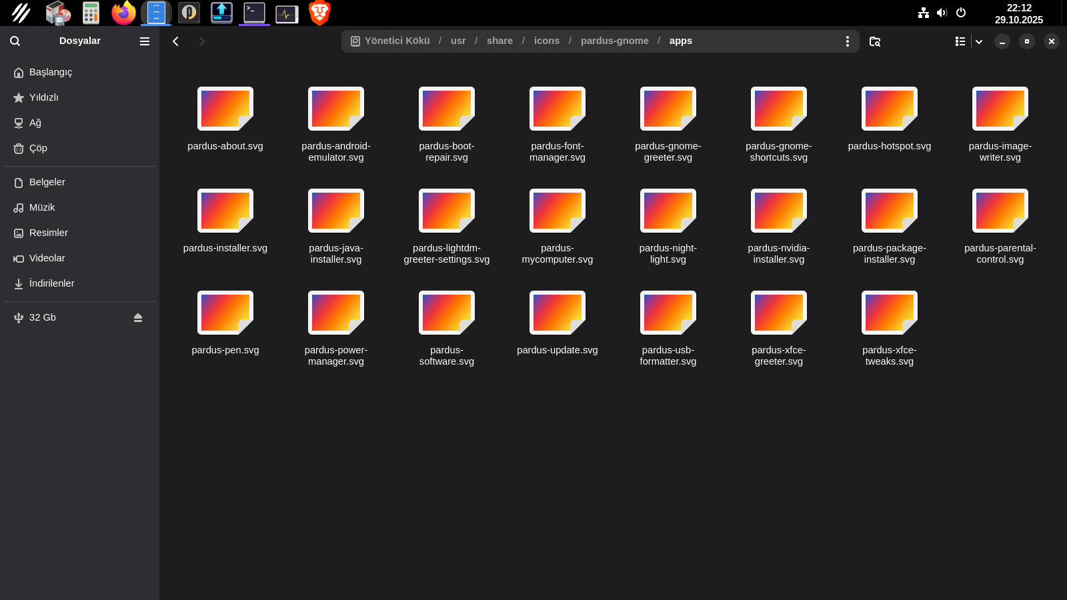Go back with the left arrow button
The width and height of the screenshot is (1067, 600).
click(175, 41)
